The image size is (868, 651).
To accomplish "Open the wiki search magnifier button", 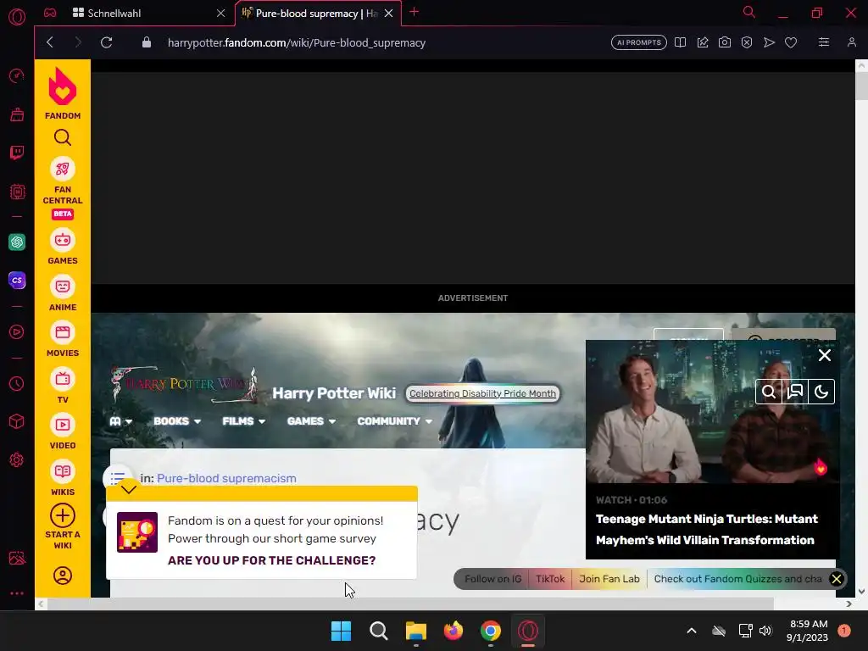I will 769,392.
